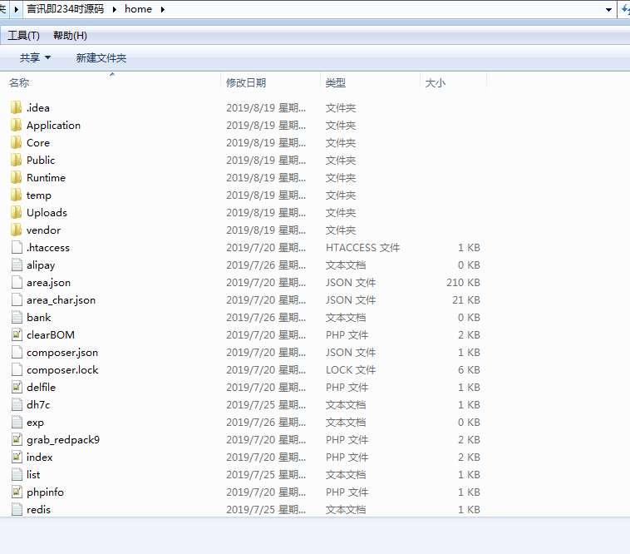Click the JSON 文件 type of the composer.json row
This screenshot has width=630, height=554.
(351, 353)
